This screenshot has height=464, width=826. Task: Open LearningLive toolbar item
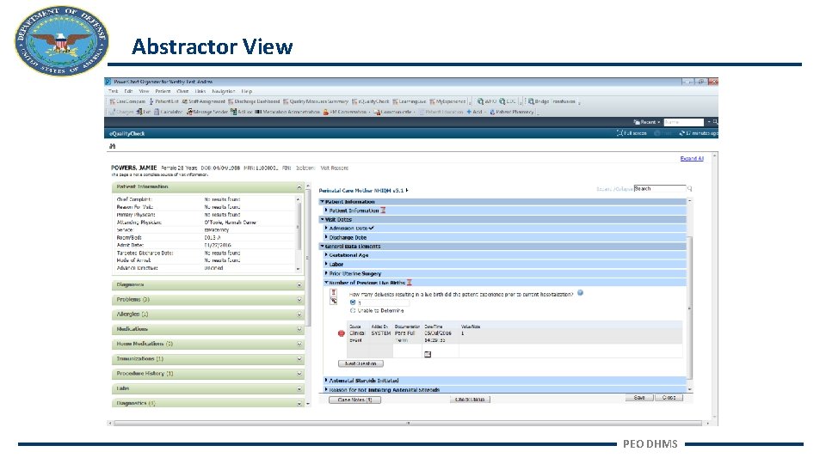coord(410,101)
